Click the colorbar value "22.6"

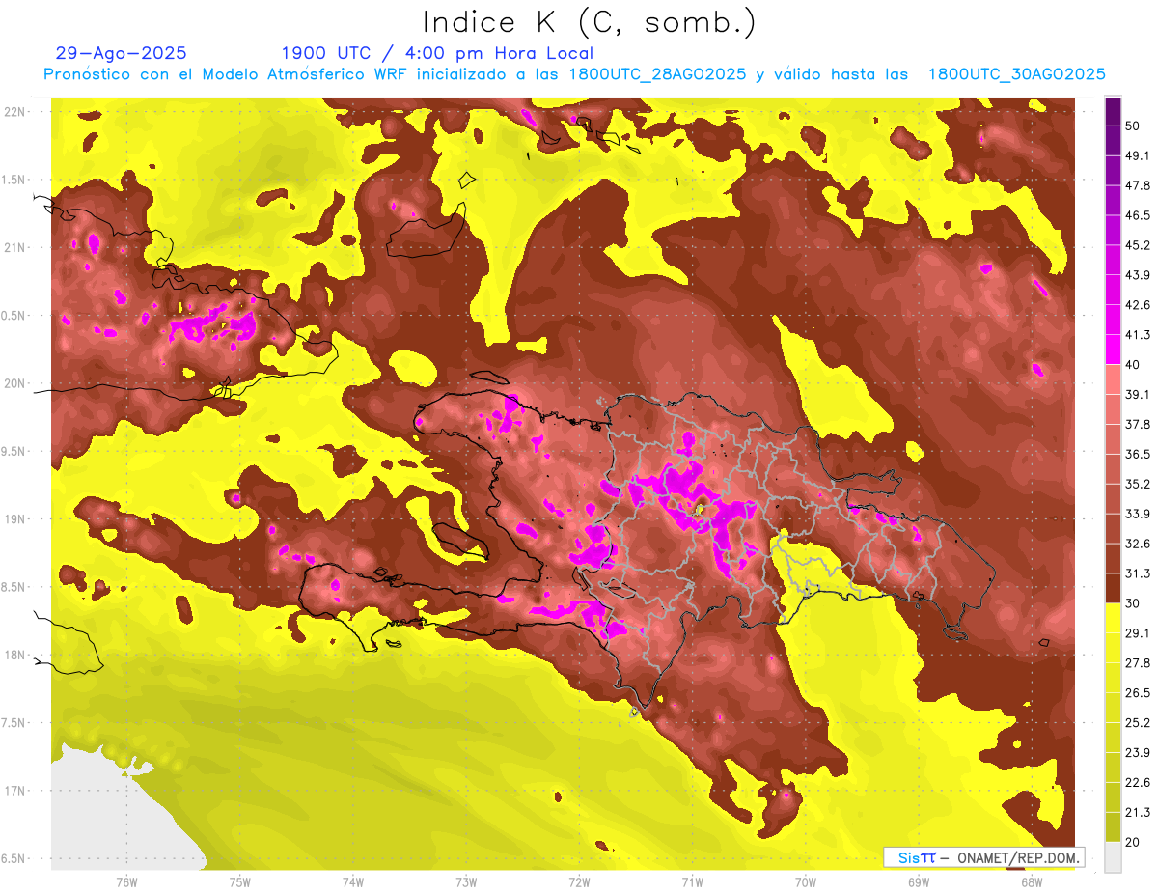coord(1138,783)
